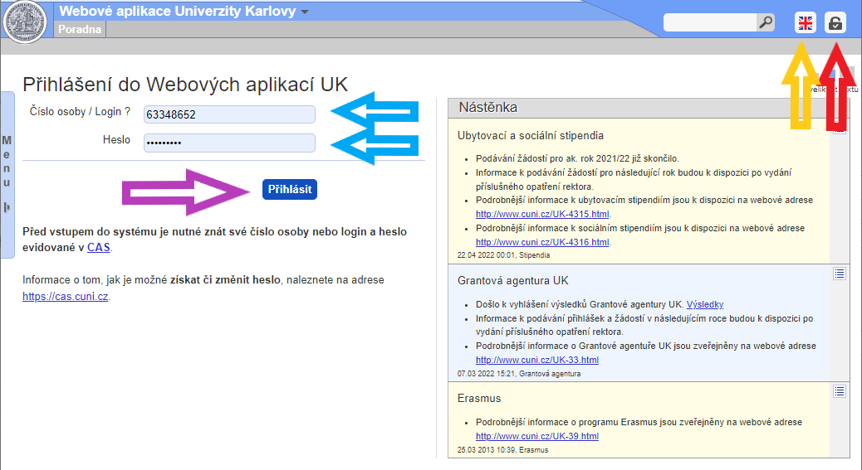Click the padlock login icon
862x470 pixels.
click(x=835, y=23)
